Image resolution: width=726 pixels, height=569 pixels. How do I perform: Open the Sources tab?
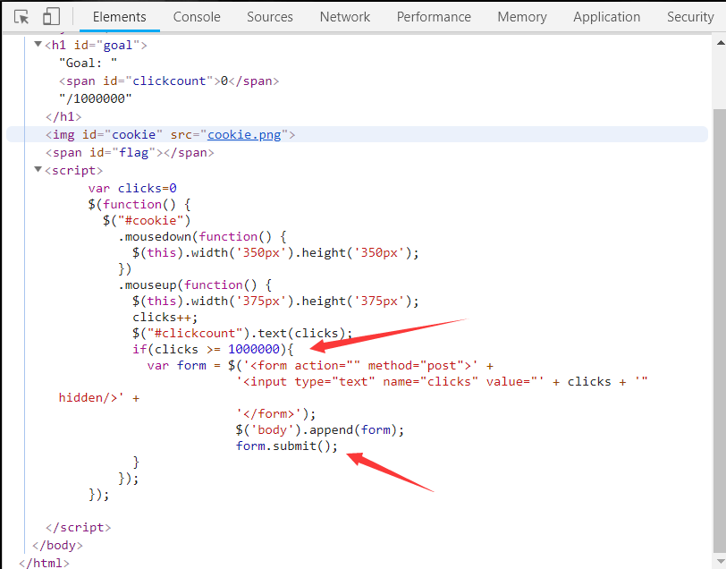click(x=270, y=17)
